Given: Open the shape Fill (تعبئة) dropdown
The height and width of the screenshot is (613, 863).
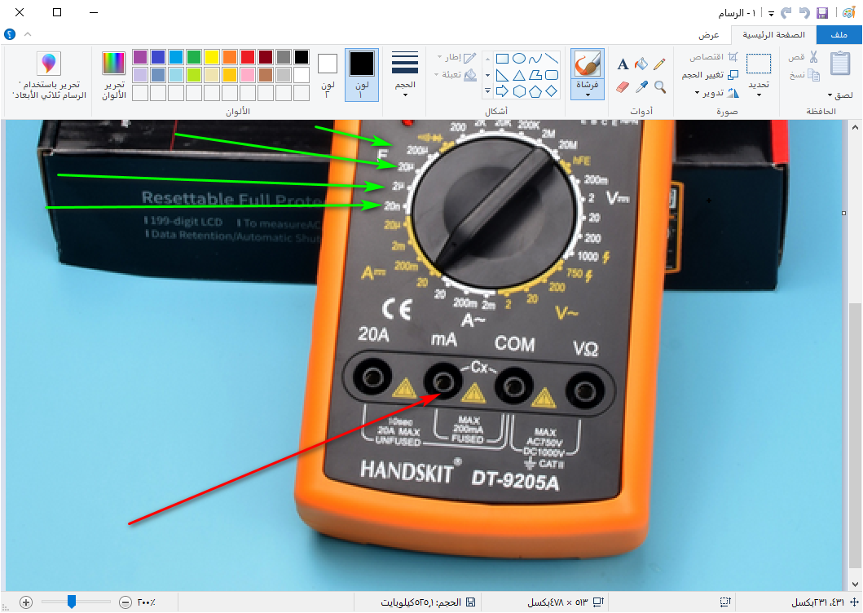Looking at the screenshot, I should coord(456,75).
